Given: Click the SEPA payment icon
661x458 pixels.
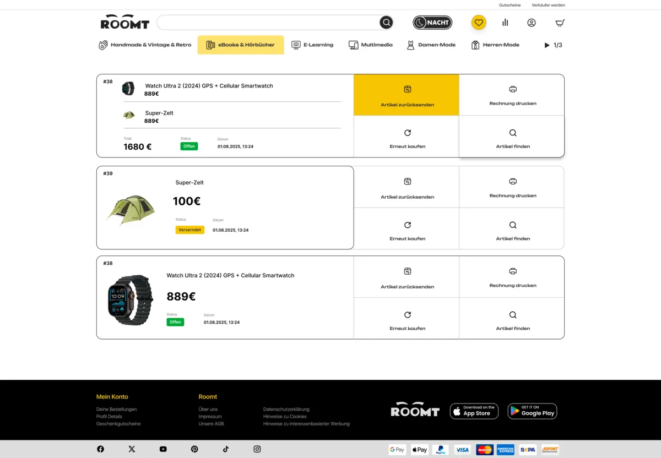Looking at the screenshot, I should [x=528, y=450].
